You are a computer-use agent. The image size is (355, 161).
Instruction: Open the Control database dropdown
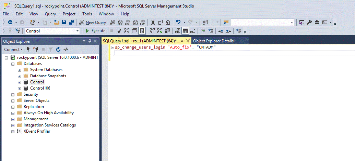point(78,31)
